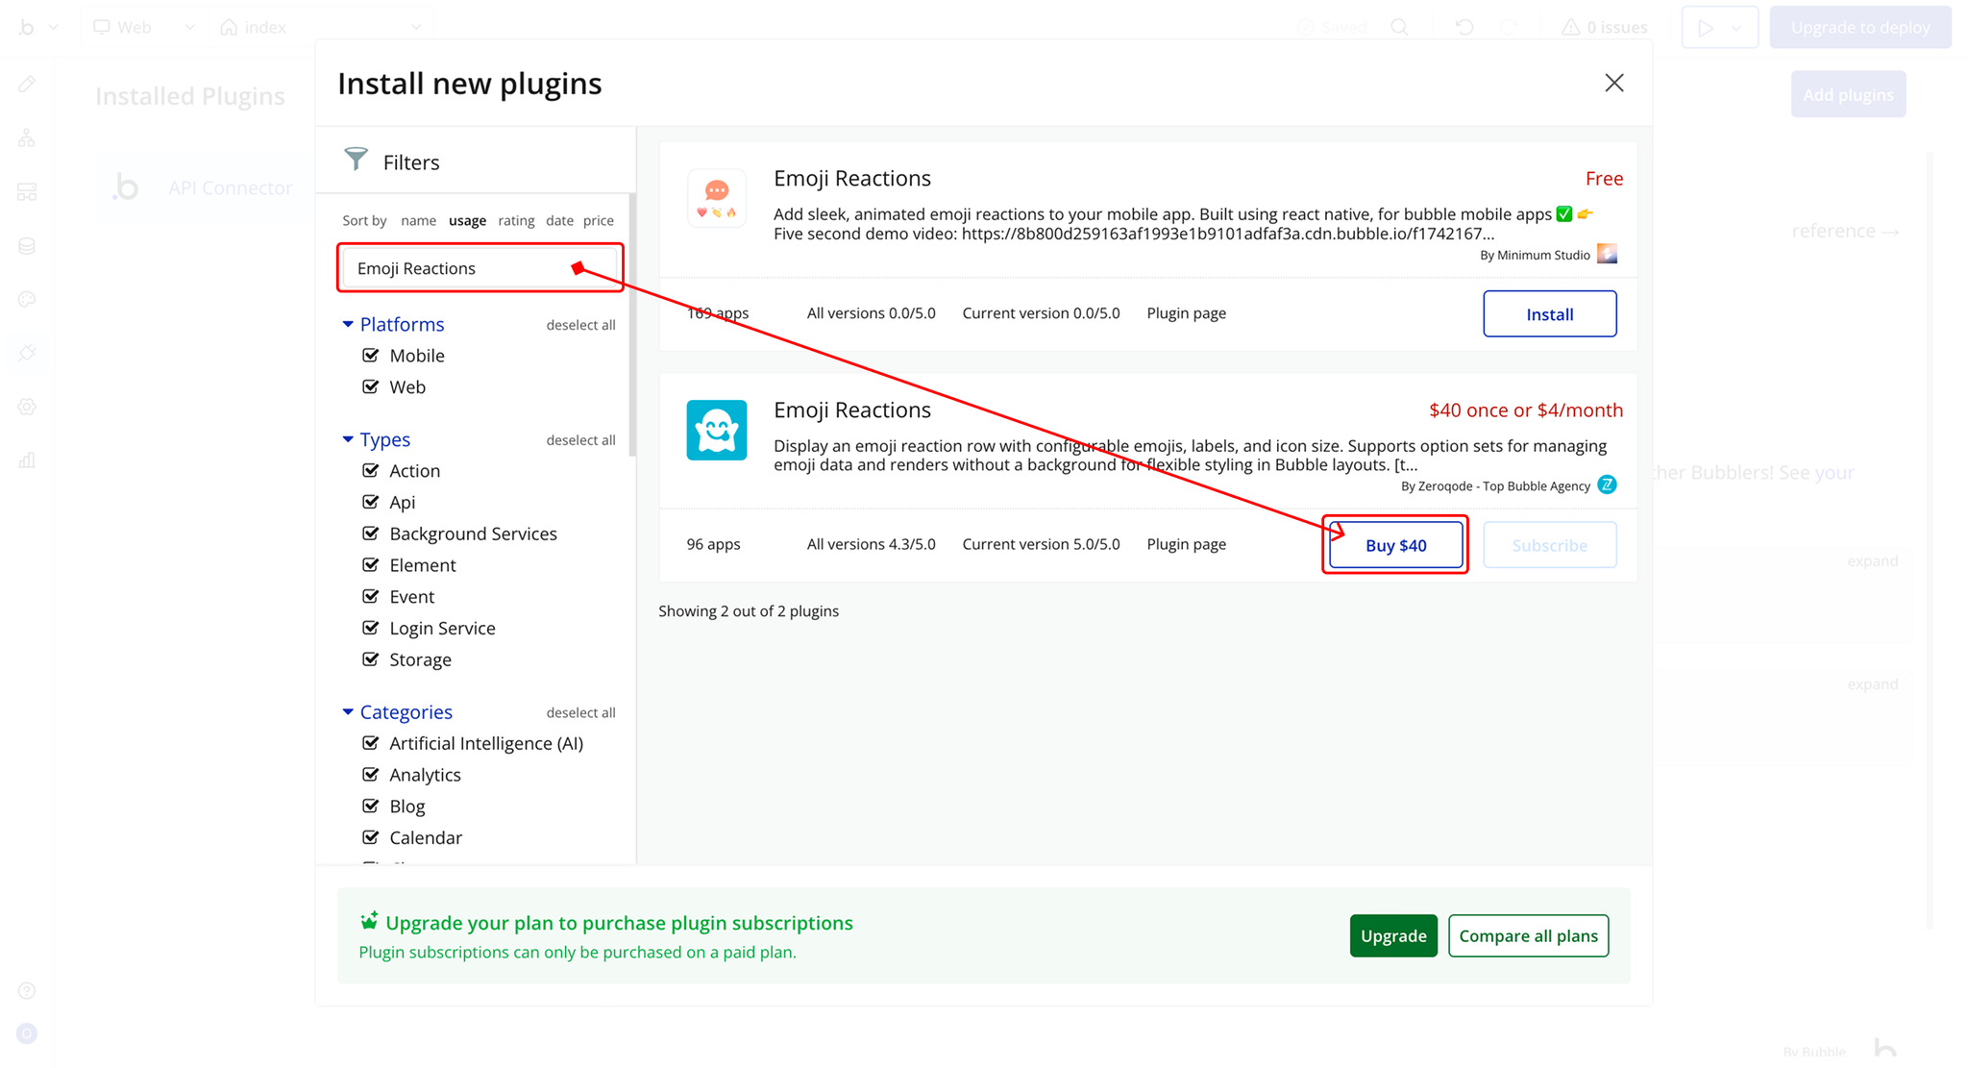Click the Emoji Reactions search field
Viewport: 1968px width, 1068px height.
461,268
